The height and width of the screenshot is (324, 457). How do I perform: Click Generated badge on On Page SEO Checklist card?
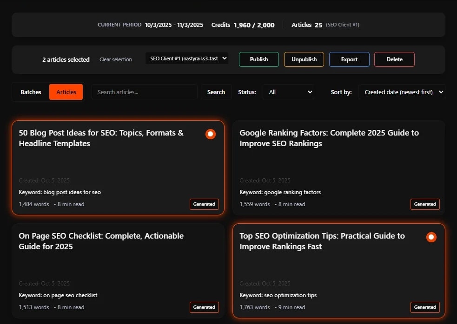204,307
